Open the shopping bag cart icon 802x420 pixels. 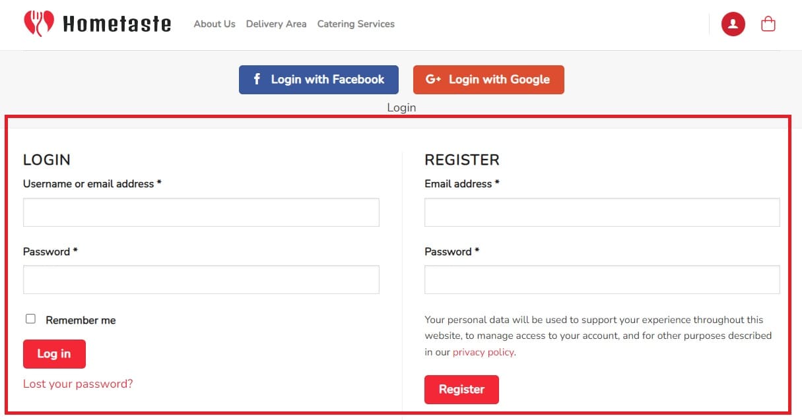(x=768, y=24)
